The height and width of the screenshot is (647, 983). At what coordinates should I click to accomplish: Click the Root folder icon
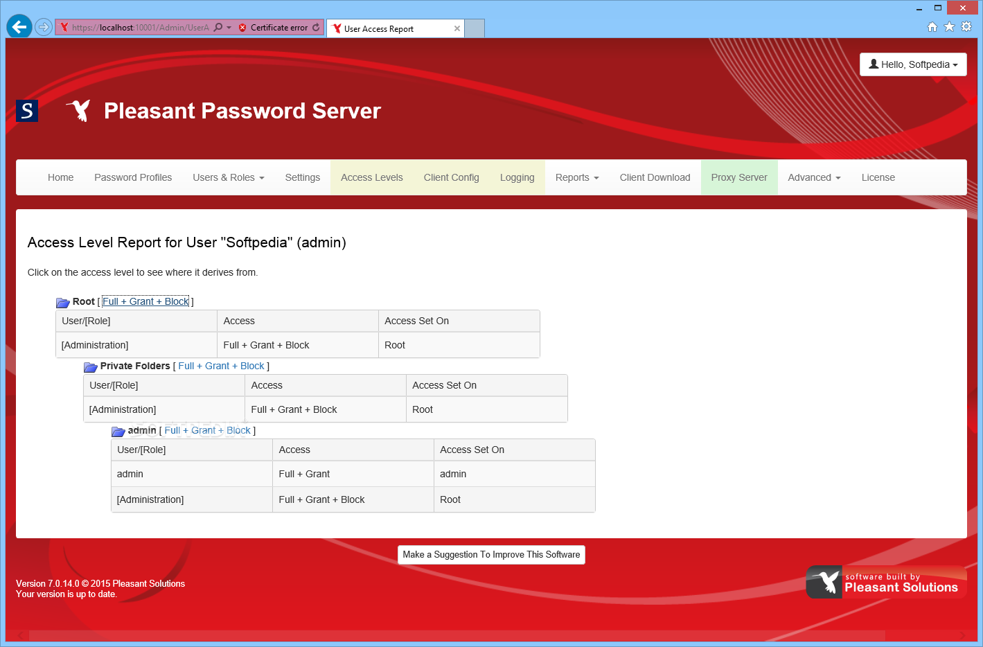(63, 302)
